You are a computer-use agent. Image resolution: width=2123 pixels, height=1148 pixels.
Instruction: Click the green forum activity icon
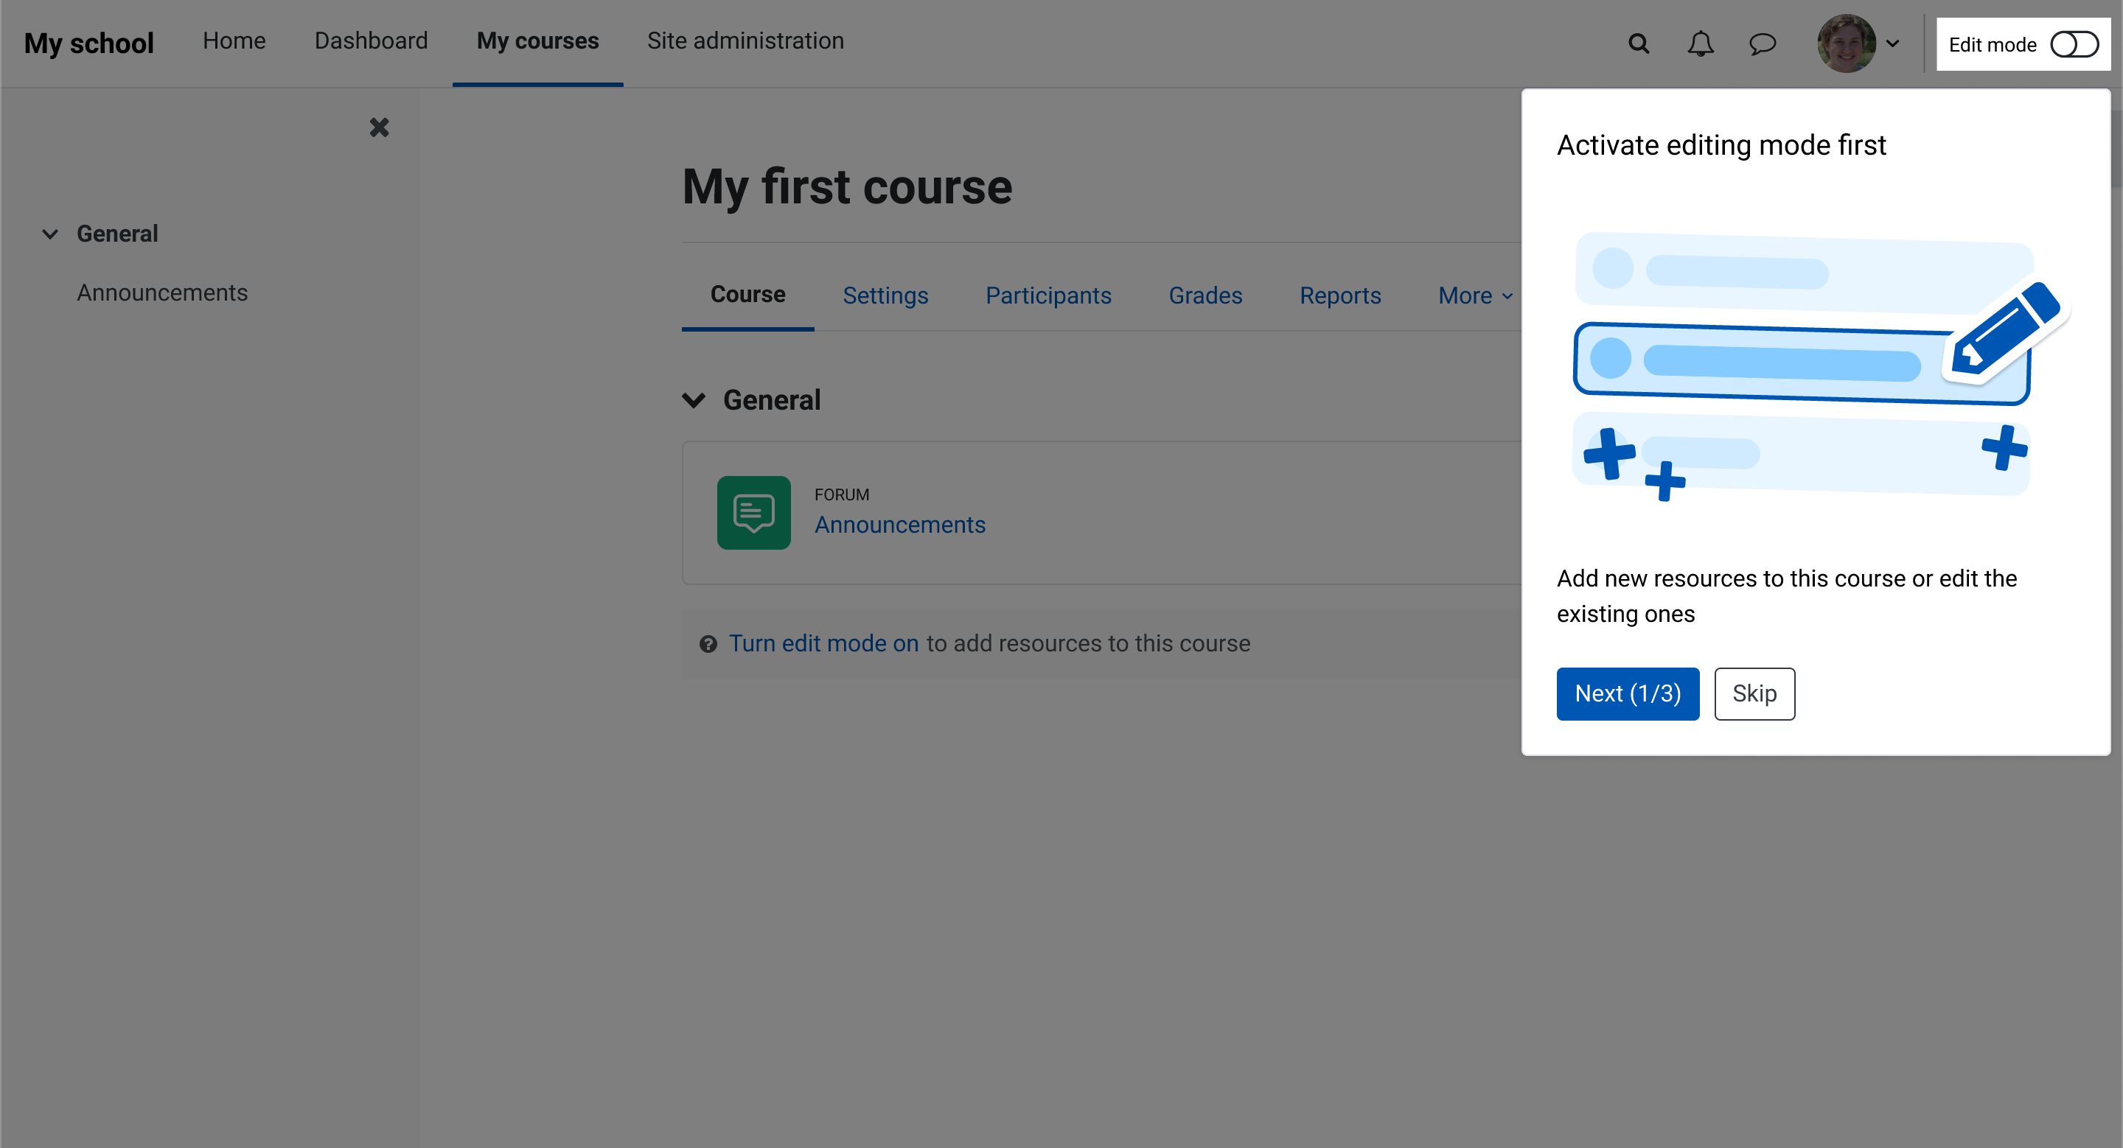[x=753, y=512]
